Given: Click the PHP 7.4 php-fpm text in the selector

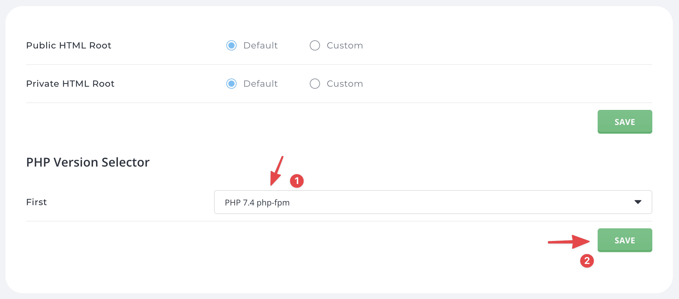Looking at the screenshot, I should coord(257,202).
